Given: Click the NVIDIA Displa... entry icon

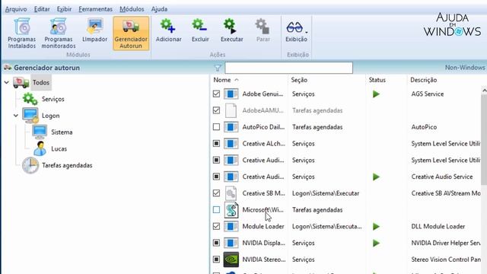Looking at the screenshot, I should tap(231, 243).
